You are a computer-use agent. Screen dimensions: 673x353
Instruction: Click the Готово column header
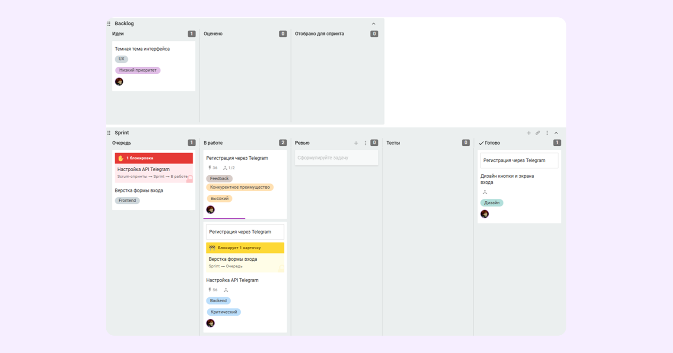tap(492, 143)
